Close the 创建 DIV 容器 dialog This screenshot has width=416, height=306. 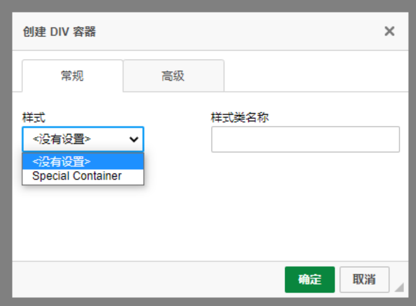click(389, 31)
